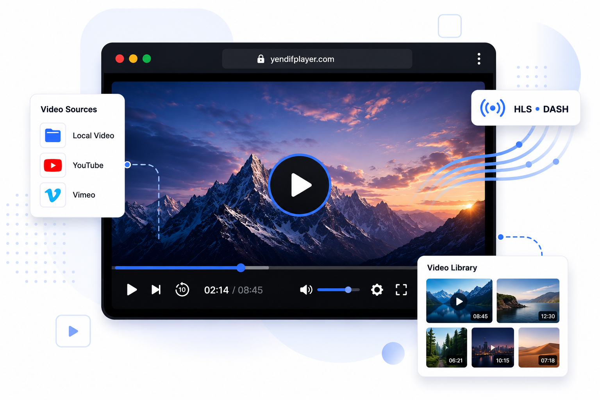Open the 07:18 desert dunes thumbnail
This screenshot has height=400, width=600.
tap(539, 347)
